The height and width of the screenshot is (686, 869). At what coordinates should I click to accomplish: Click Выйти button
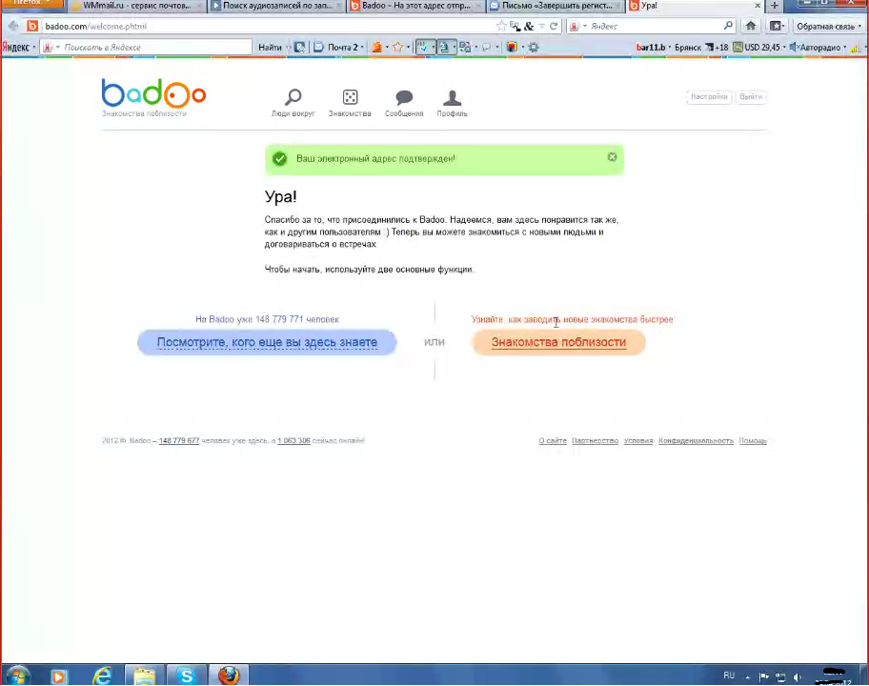click(x=751, y=96)
